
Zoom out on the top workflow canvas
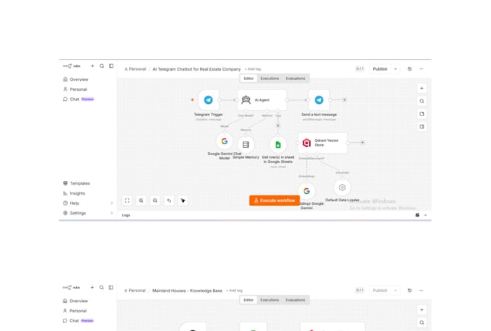pos(155,200)
